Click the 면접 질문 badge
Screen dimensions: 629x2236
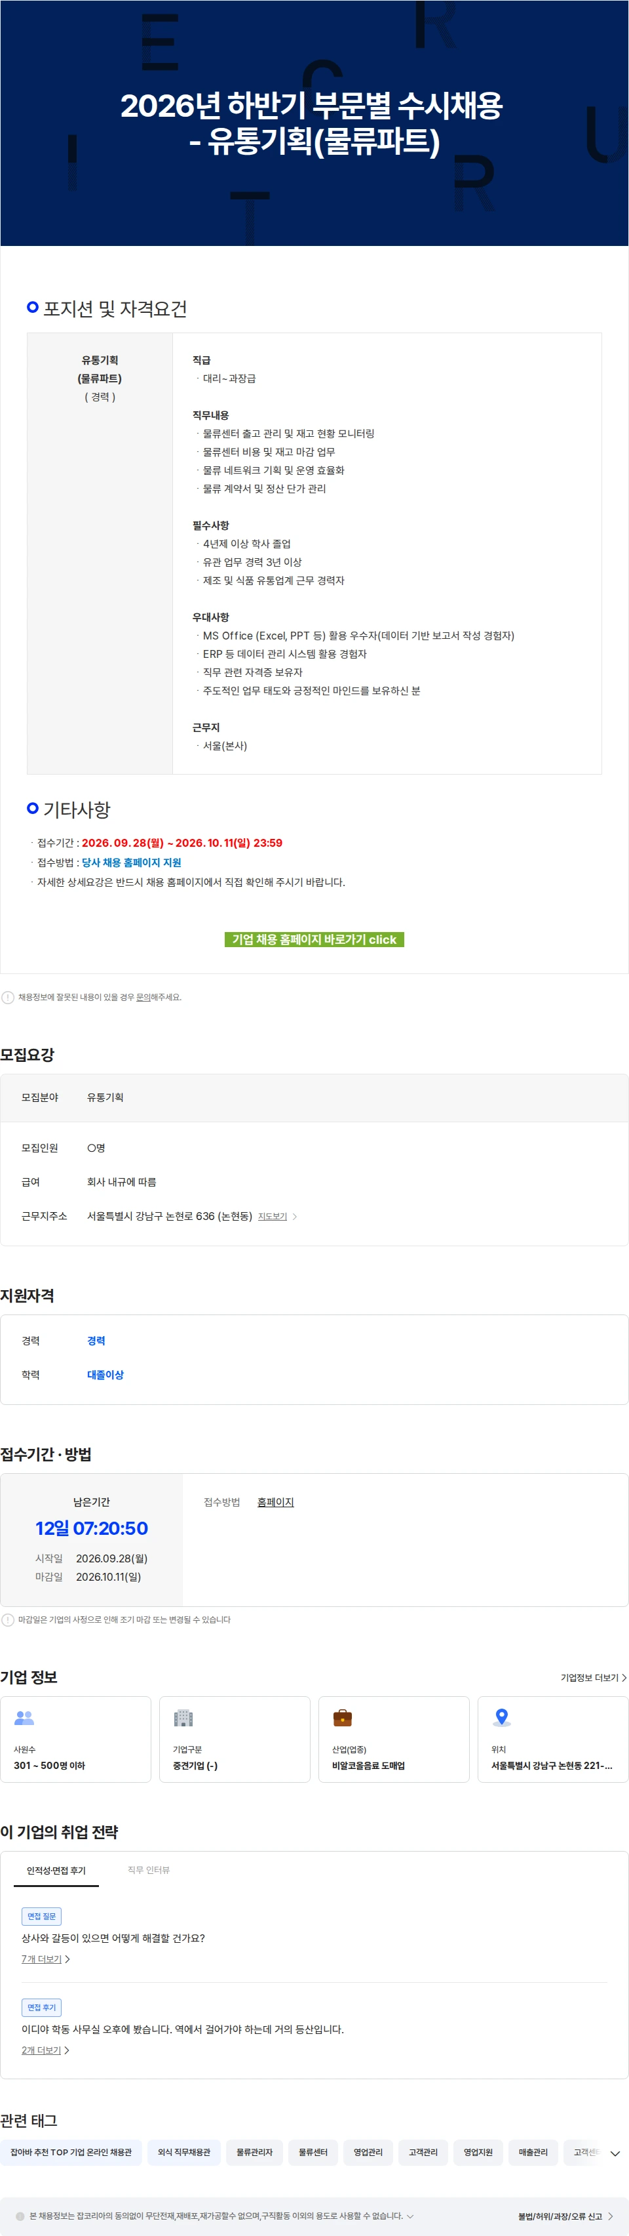pos(42,1916)
